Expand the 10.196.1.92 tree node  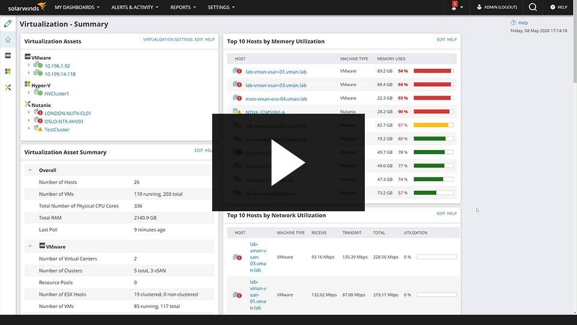tap(29, 65)
